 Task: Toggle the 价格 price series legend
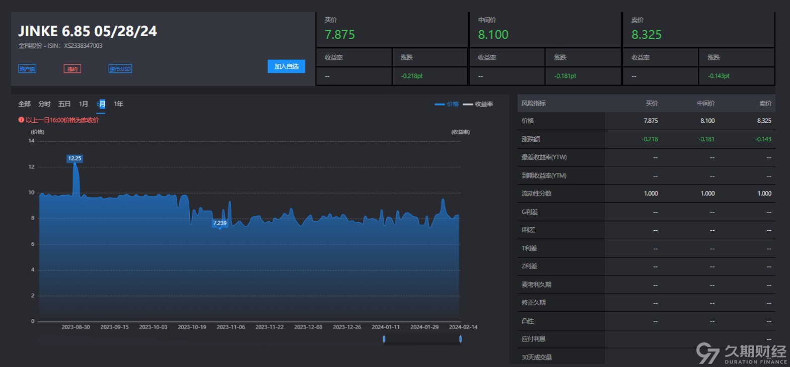[447, 104]
